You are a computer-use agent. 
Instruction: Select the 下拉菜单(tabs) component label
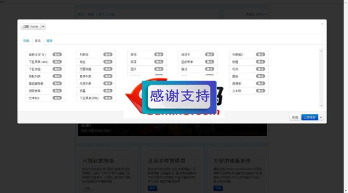pos(39,62)
